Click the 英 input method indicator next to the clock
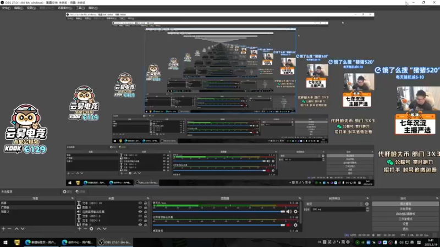Viewport: 440px width, 247px height. [412, 242]
